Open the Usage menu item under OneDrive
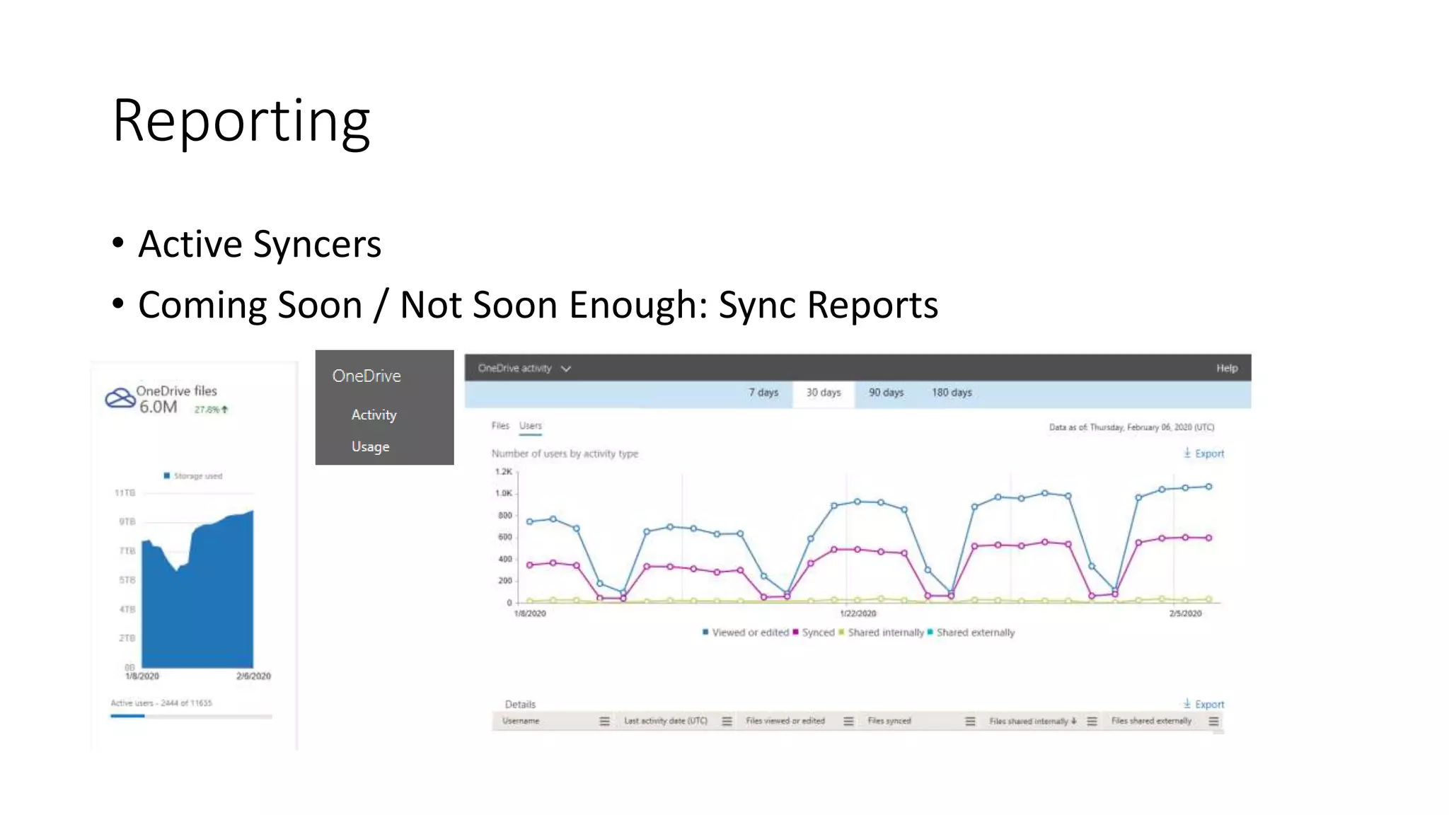 pyautogui.click(x=370, y=447)
